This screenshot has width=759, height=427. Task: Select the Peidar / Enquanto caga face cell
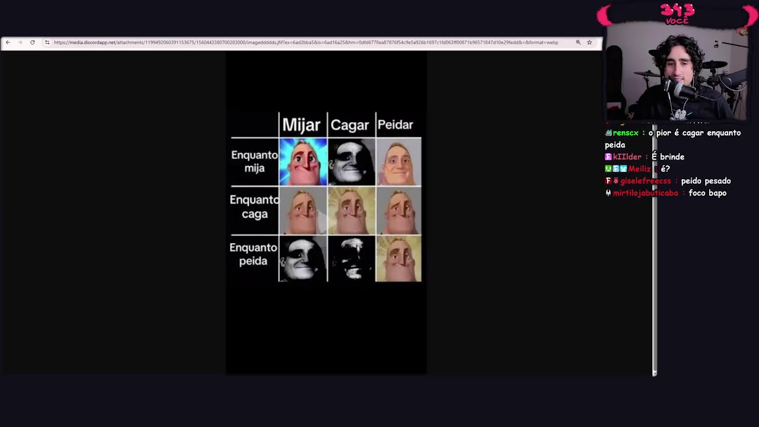[x=398, y=211]
